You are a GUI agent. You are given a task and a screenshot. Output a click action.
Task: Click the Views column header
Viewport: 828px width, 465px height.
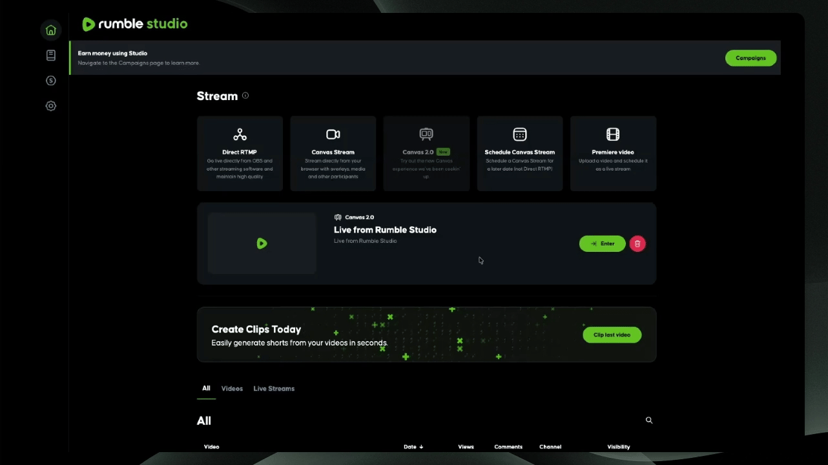466,447
